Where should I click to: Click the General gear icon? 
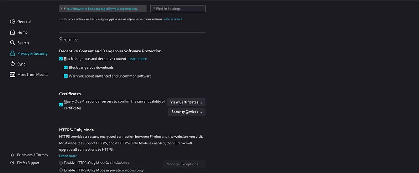(x=13, y=21)
